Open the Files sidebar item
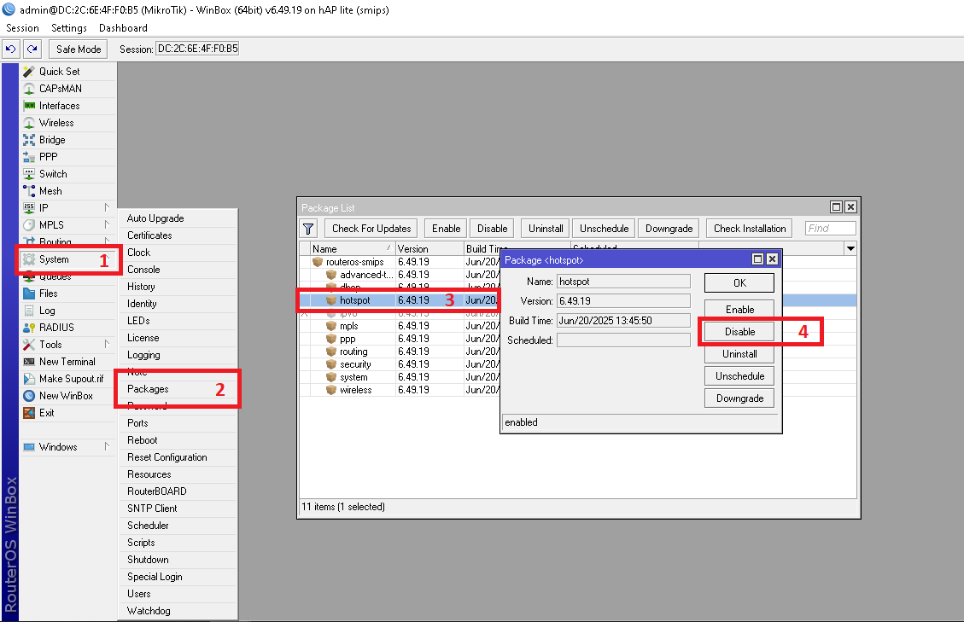The width and height of the screenshot is (964, 622). point(48,294)
